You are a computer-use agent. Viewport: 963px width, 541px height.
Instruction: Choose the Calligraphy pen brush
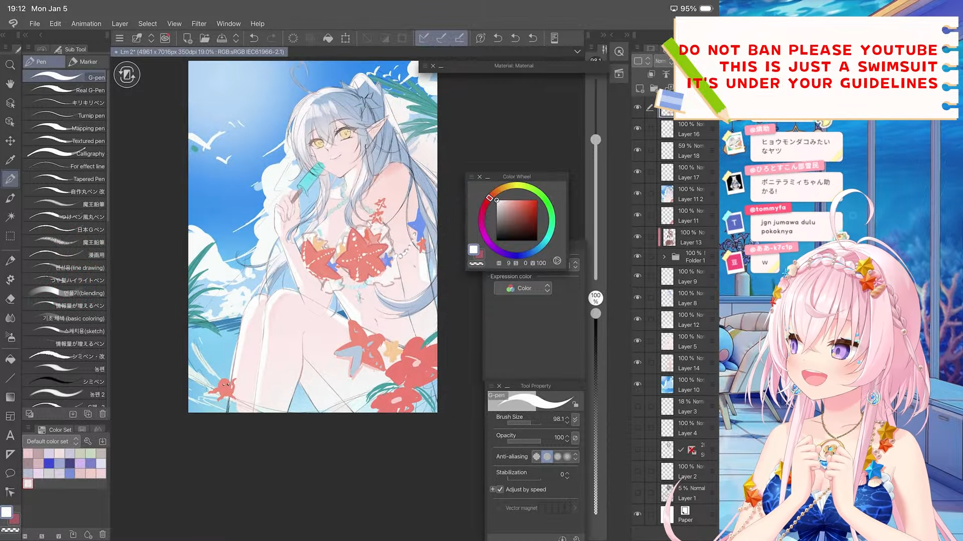[65, 153]
